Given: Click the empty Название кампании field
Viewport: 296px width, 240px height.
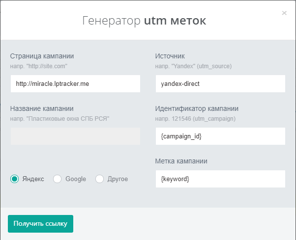Looking at the screenshot, I should pos(75,136).
